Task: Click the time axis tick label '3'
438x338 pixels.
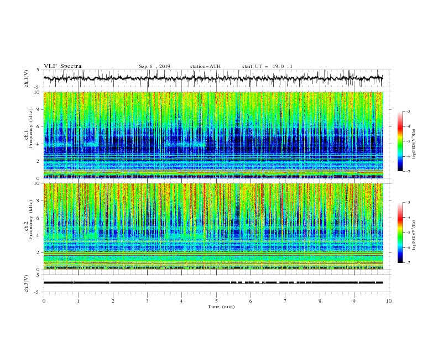Action: point(147,301)
